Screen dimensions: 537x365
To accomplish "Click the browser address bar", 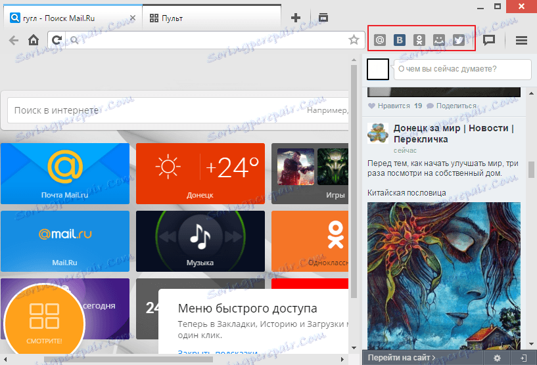I will pos(206,40).
